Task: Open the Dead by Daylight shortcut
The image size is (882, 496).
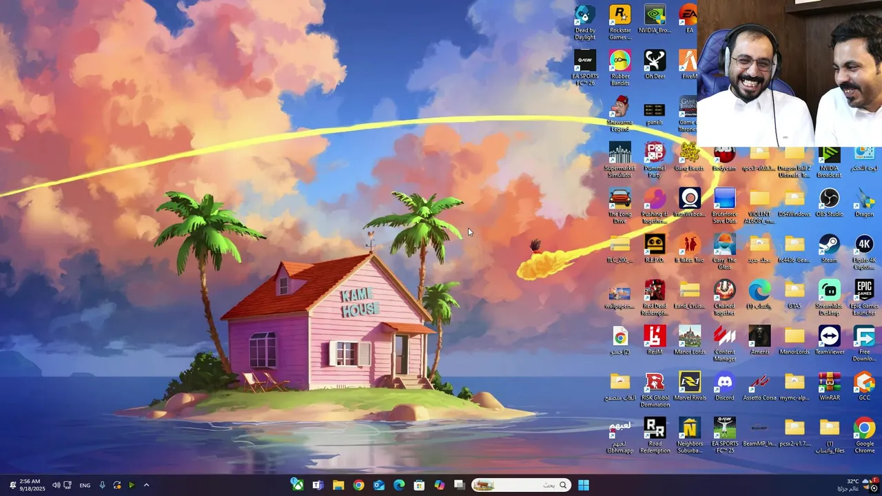Action: coord(585,23)
